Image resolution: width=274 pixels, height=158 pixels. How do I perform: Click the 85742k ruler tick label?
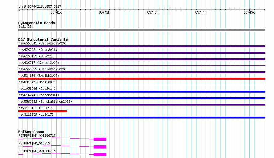click(104, 12)
